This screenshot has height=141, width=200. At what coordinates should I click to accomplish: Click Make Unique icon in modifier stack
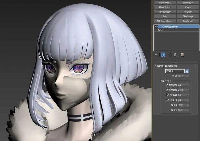170,55
